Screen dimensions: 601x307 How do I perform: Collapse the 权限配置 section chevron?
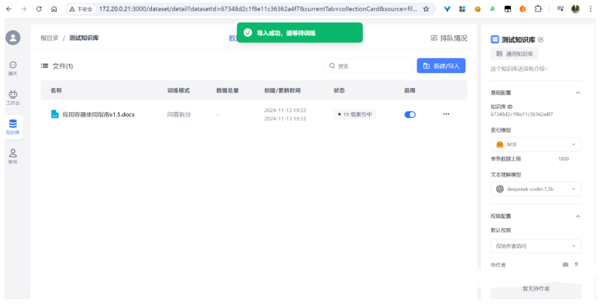point(578,216)
